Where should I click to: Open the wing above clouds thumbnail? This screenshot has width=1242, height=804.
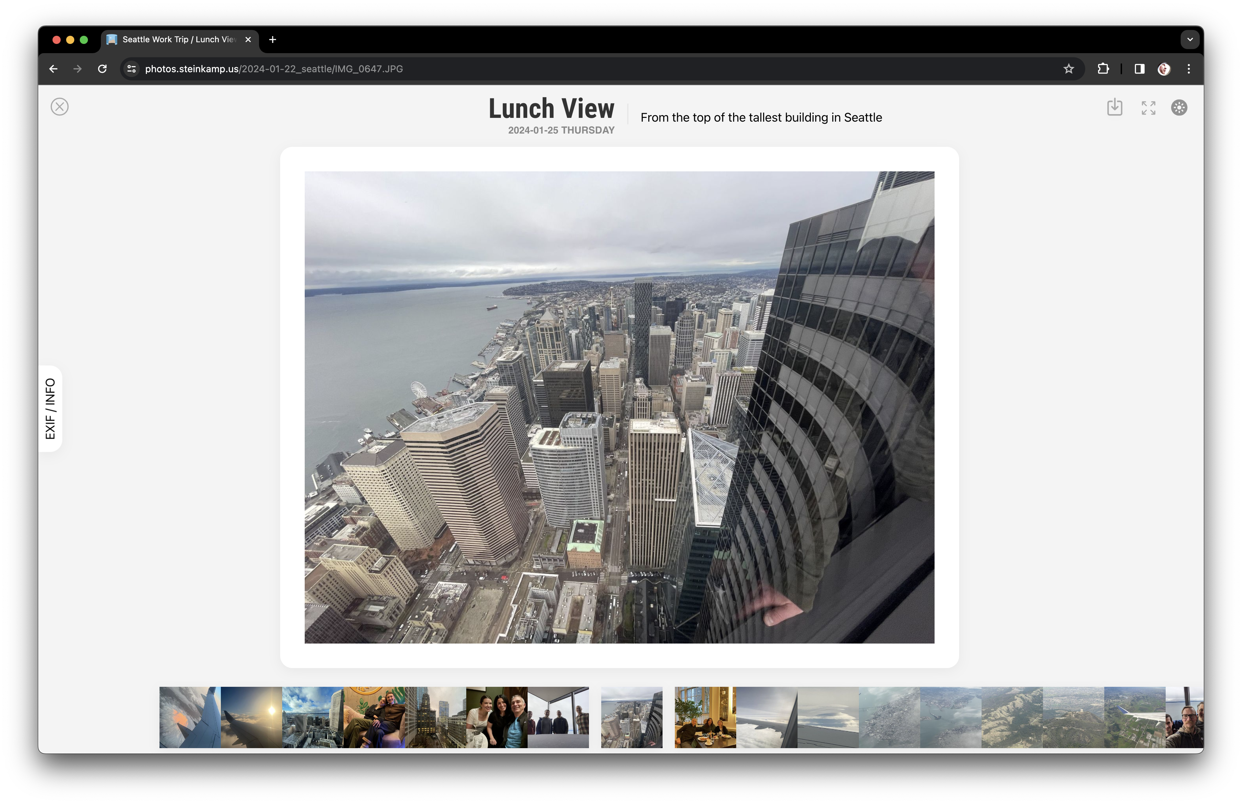click(767, 717)
